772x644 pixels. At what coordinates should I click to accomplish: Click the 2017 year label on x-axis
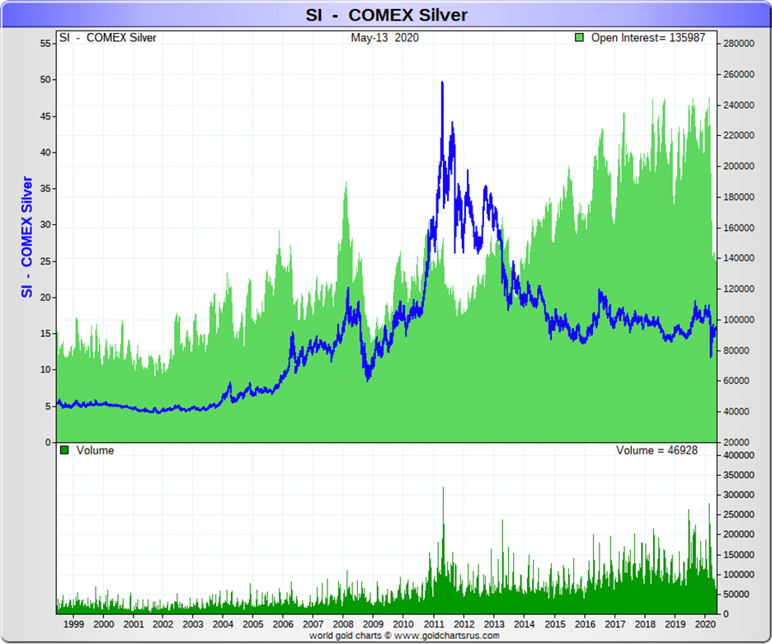[x=615, y=624]
